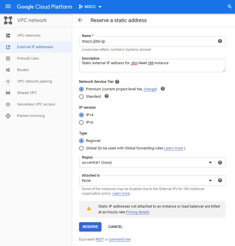The width and height of the screenshot is (235, 246).
Task: Click the MSCC project hexagon icon
Action: pyautogui.click(x=81, y=7)
